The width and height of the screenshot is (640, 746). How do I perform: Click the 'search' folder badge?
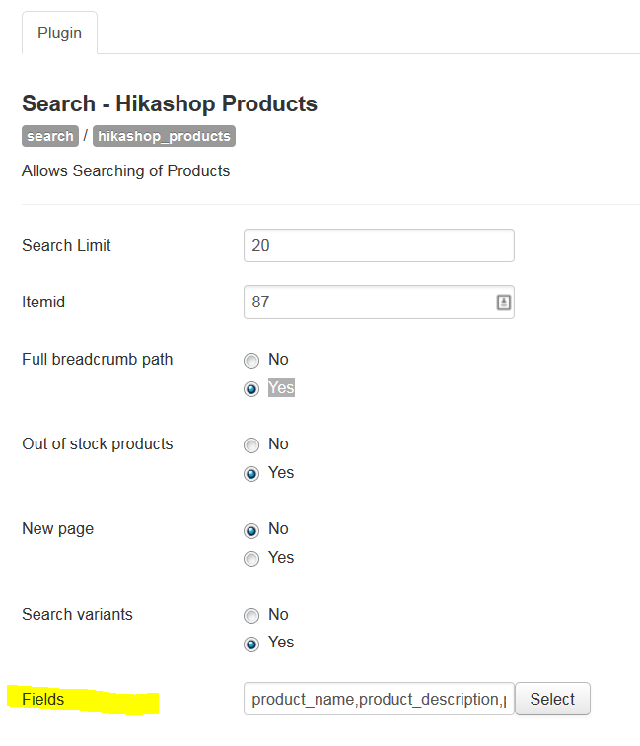point(50,137)
